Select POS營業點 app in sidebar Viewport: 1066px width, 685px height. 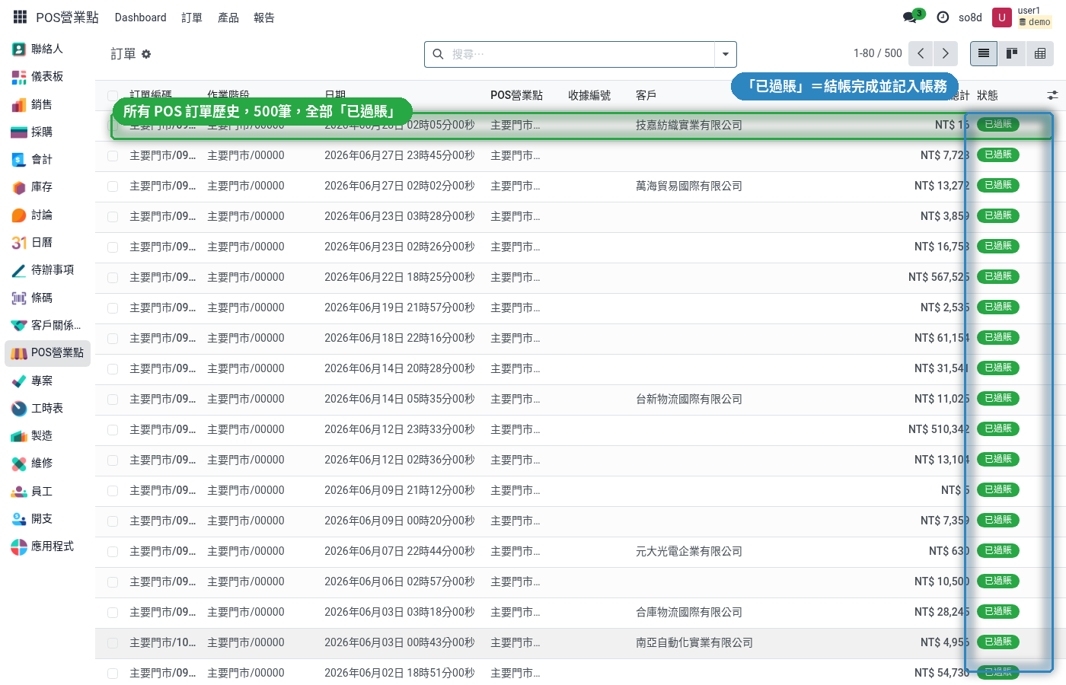[x=47, y=353]
